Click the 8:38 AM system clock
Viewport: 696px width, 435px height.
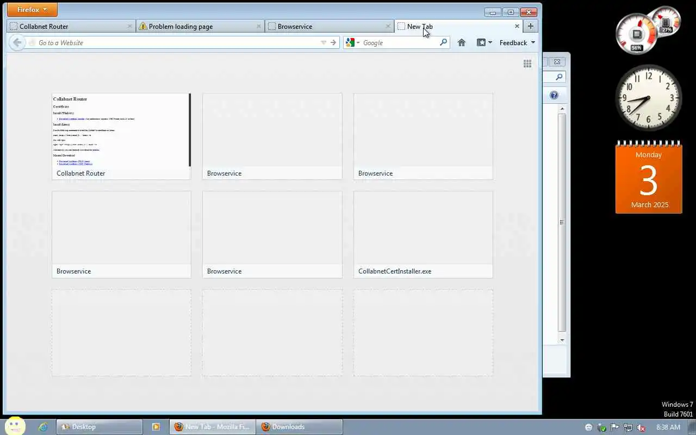point(668,427)
